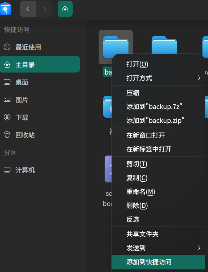Click the download icon beside 下载
Viewport: 208px width, 272px height.
point(7,117)
